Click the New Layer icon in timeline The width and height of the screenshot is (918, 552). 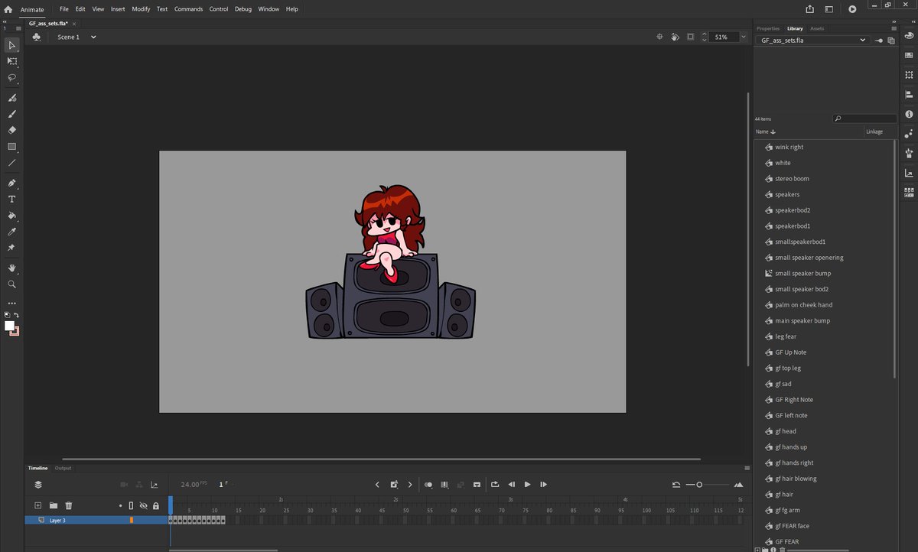click(37, 505)
